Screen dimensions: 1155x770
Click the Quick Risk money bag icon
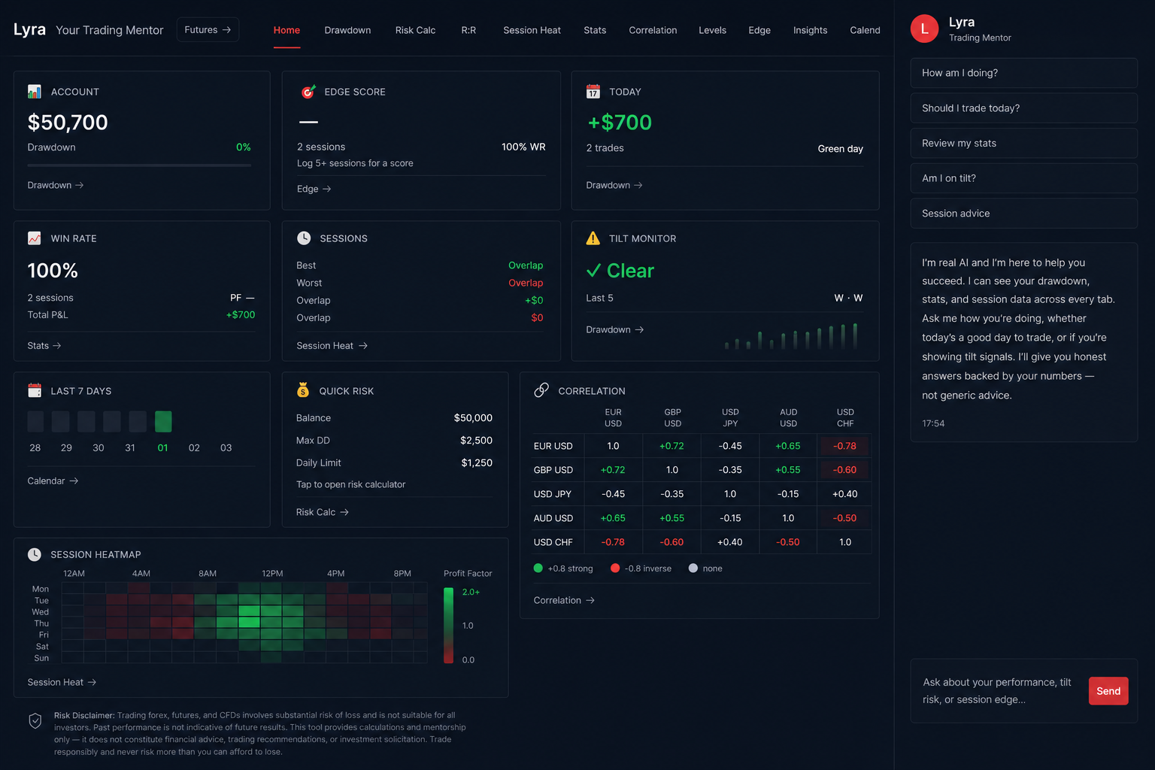tap(303, 390)
